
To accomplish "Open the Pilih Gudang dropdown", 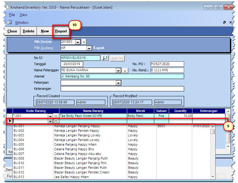I will click(89, 48).
